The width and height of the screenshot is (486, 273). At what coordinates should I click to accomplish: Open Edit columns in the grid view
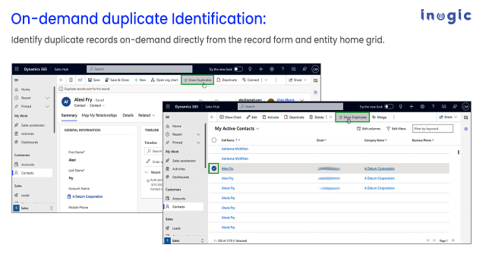tap(368, 128)
